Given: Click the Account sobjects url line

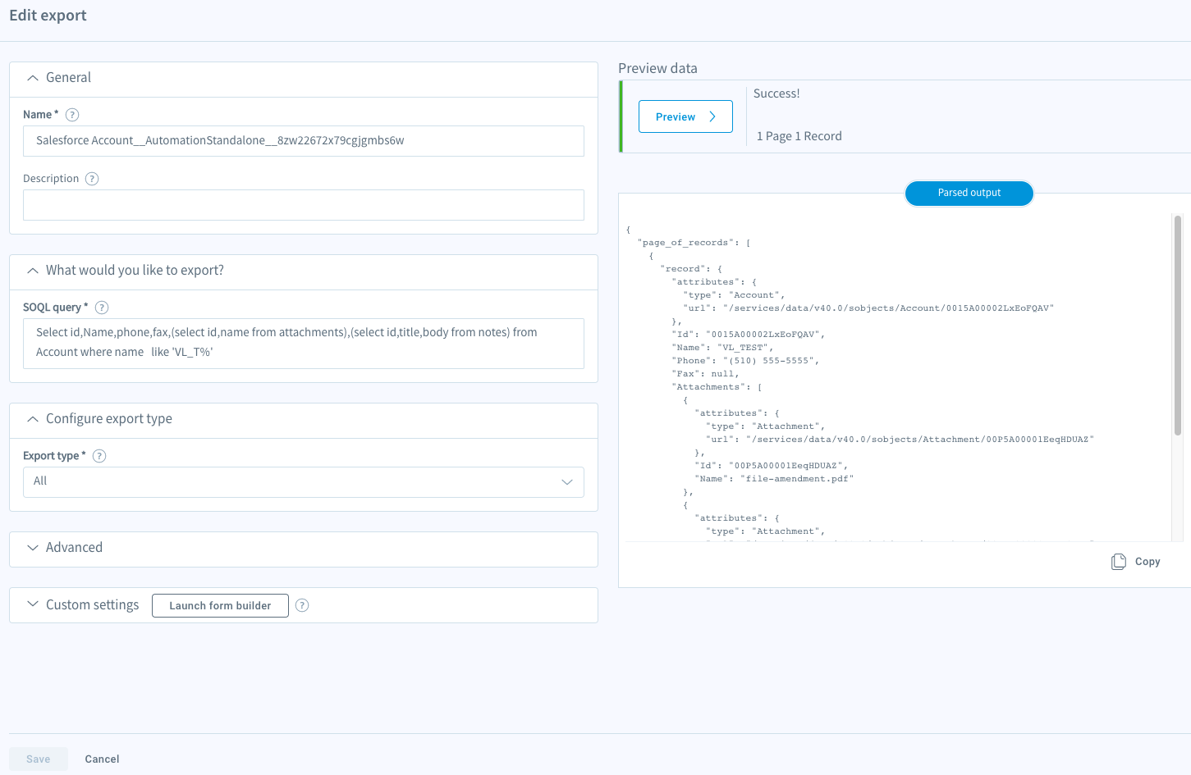Looking at the screenshot, I should click(x=868, y=308).
